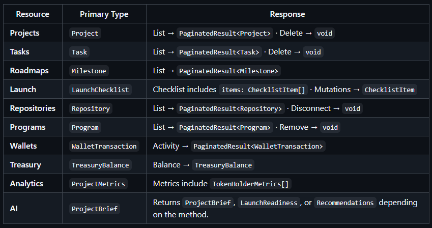Click Recommendations code tag
Image resolution: width=432 pixels, height=228 pixels.
[345, 203]
